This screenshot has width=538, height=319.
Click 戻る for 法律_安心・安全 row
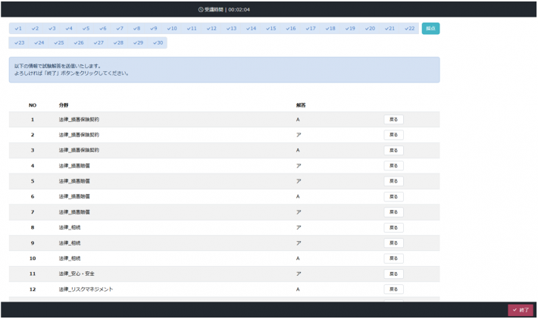pos(393,274)
